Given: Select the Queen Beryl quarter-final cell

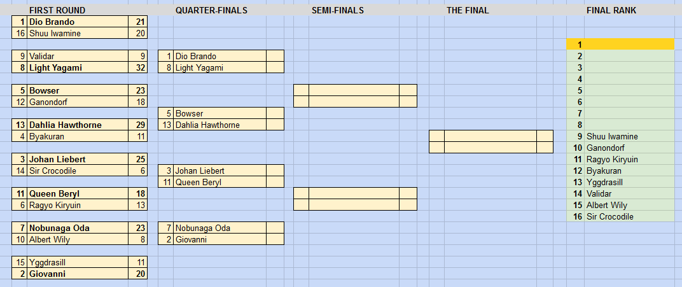Looking at the screenshot, I should (219, 182).
